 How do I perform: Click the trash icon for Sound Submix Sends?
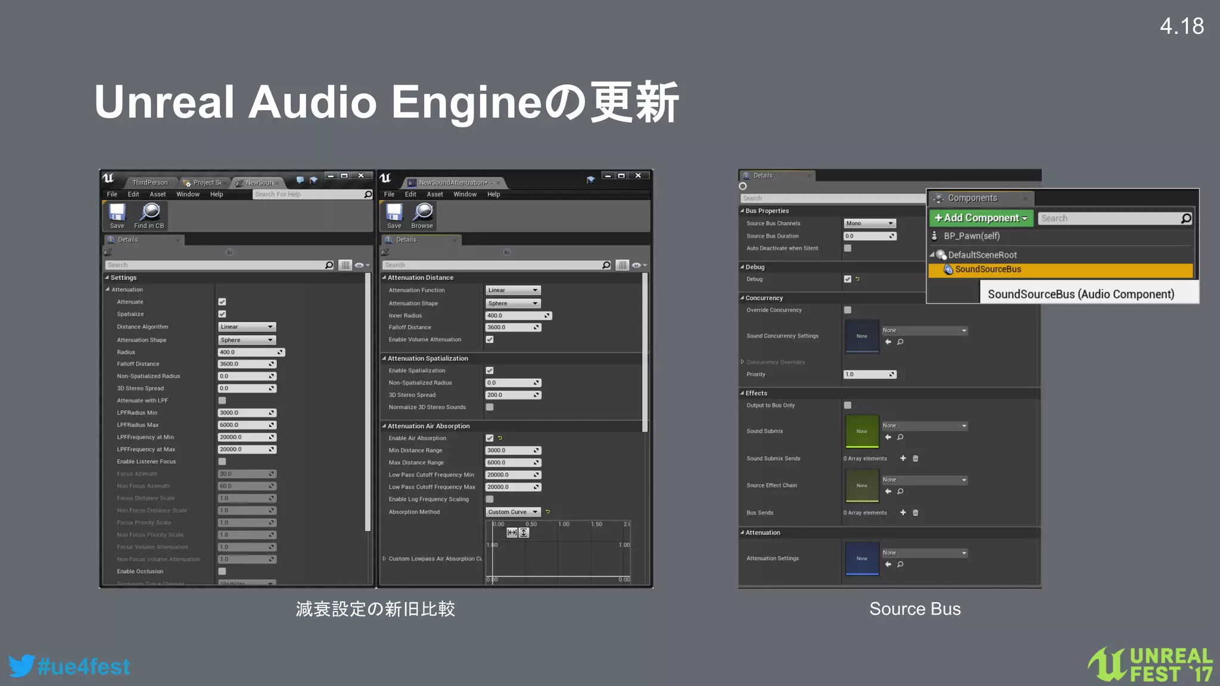(916, 459)
